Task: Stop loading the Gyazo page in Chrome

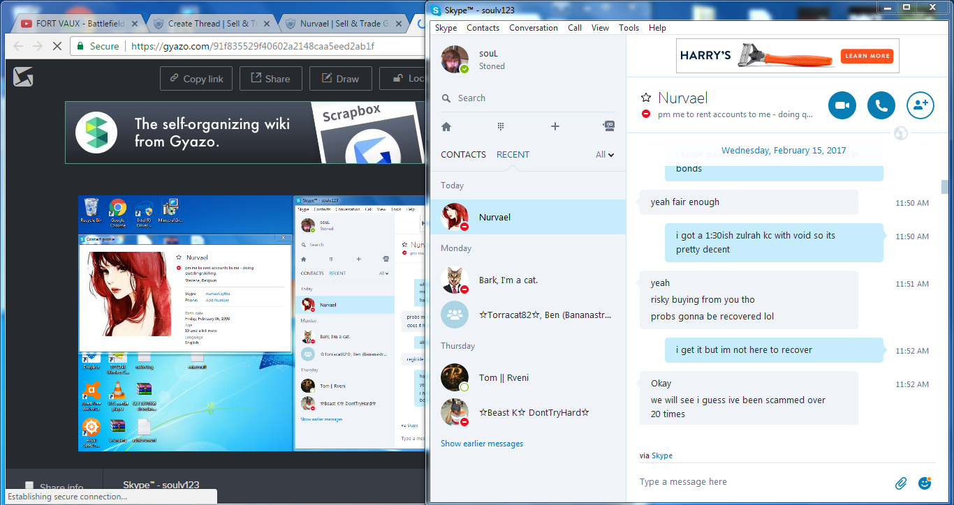Action: pyautogui.click(x=57, y=46)
